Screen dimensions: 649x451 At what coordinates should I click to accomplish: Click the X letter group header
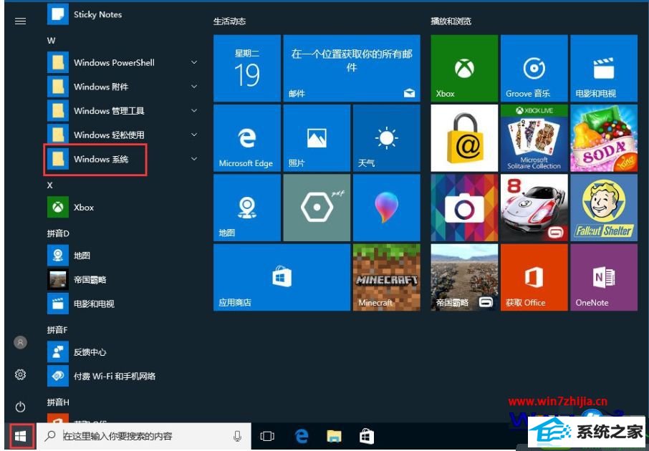pos(50,185)
